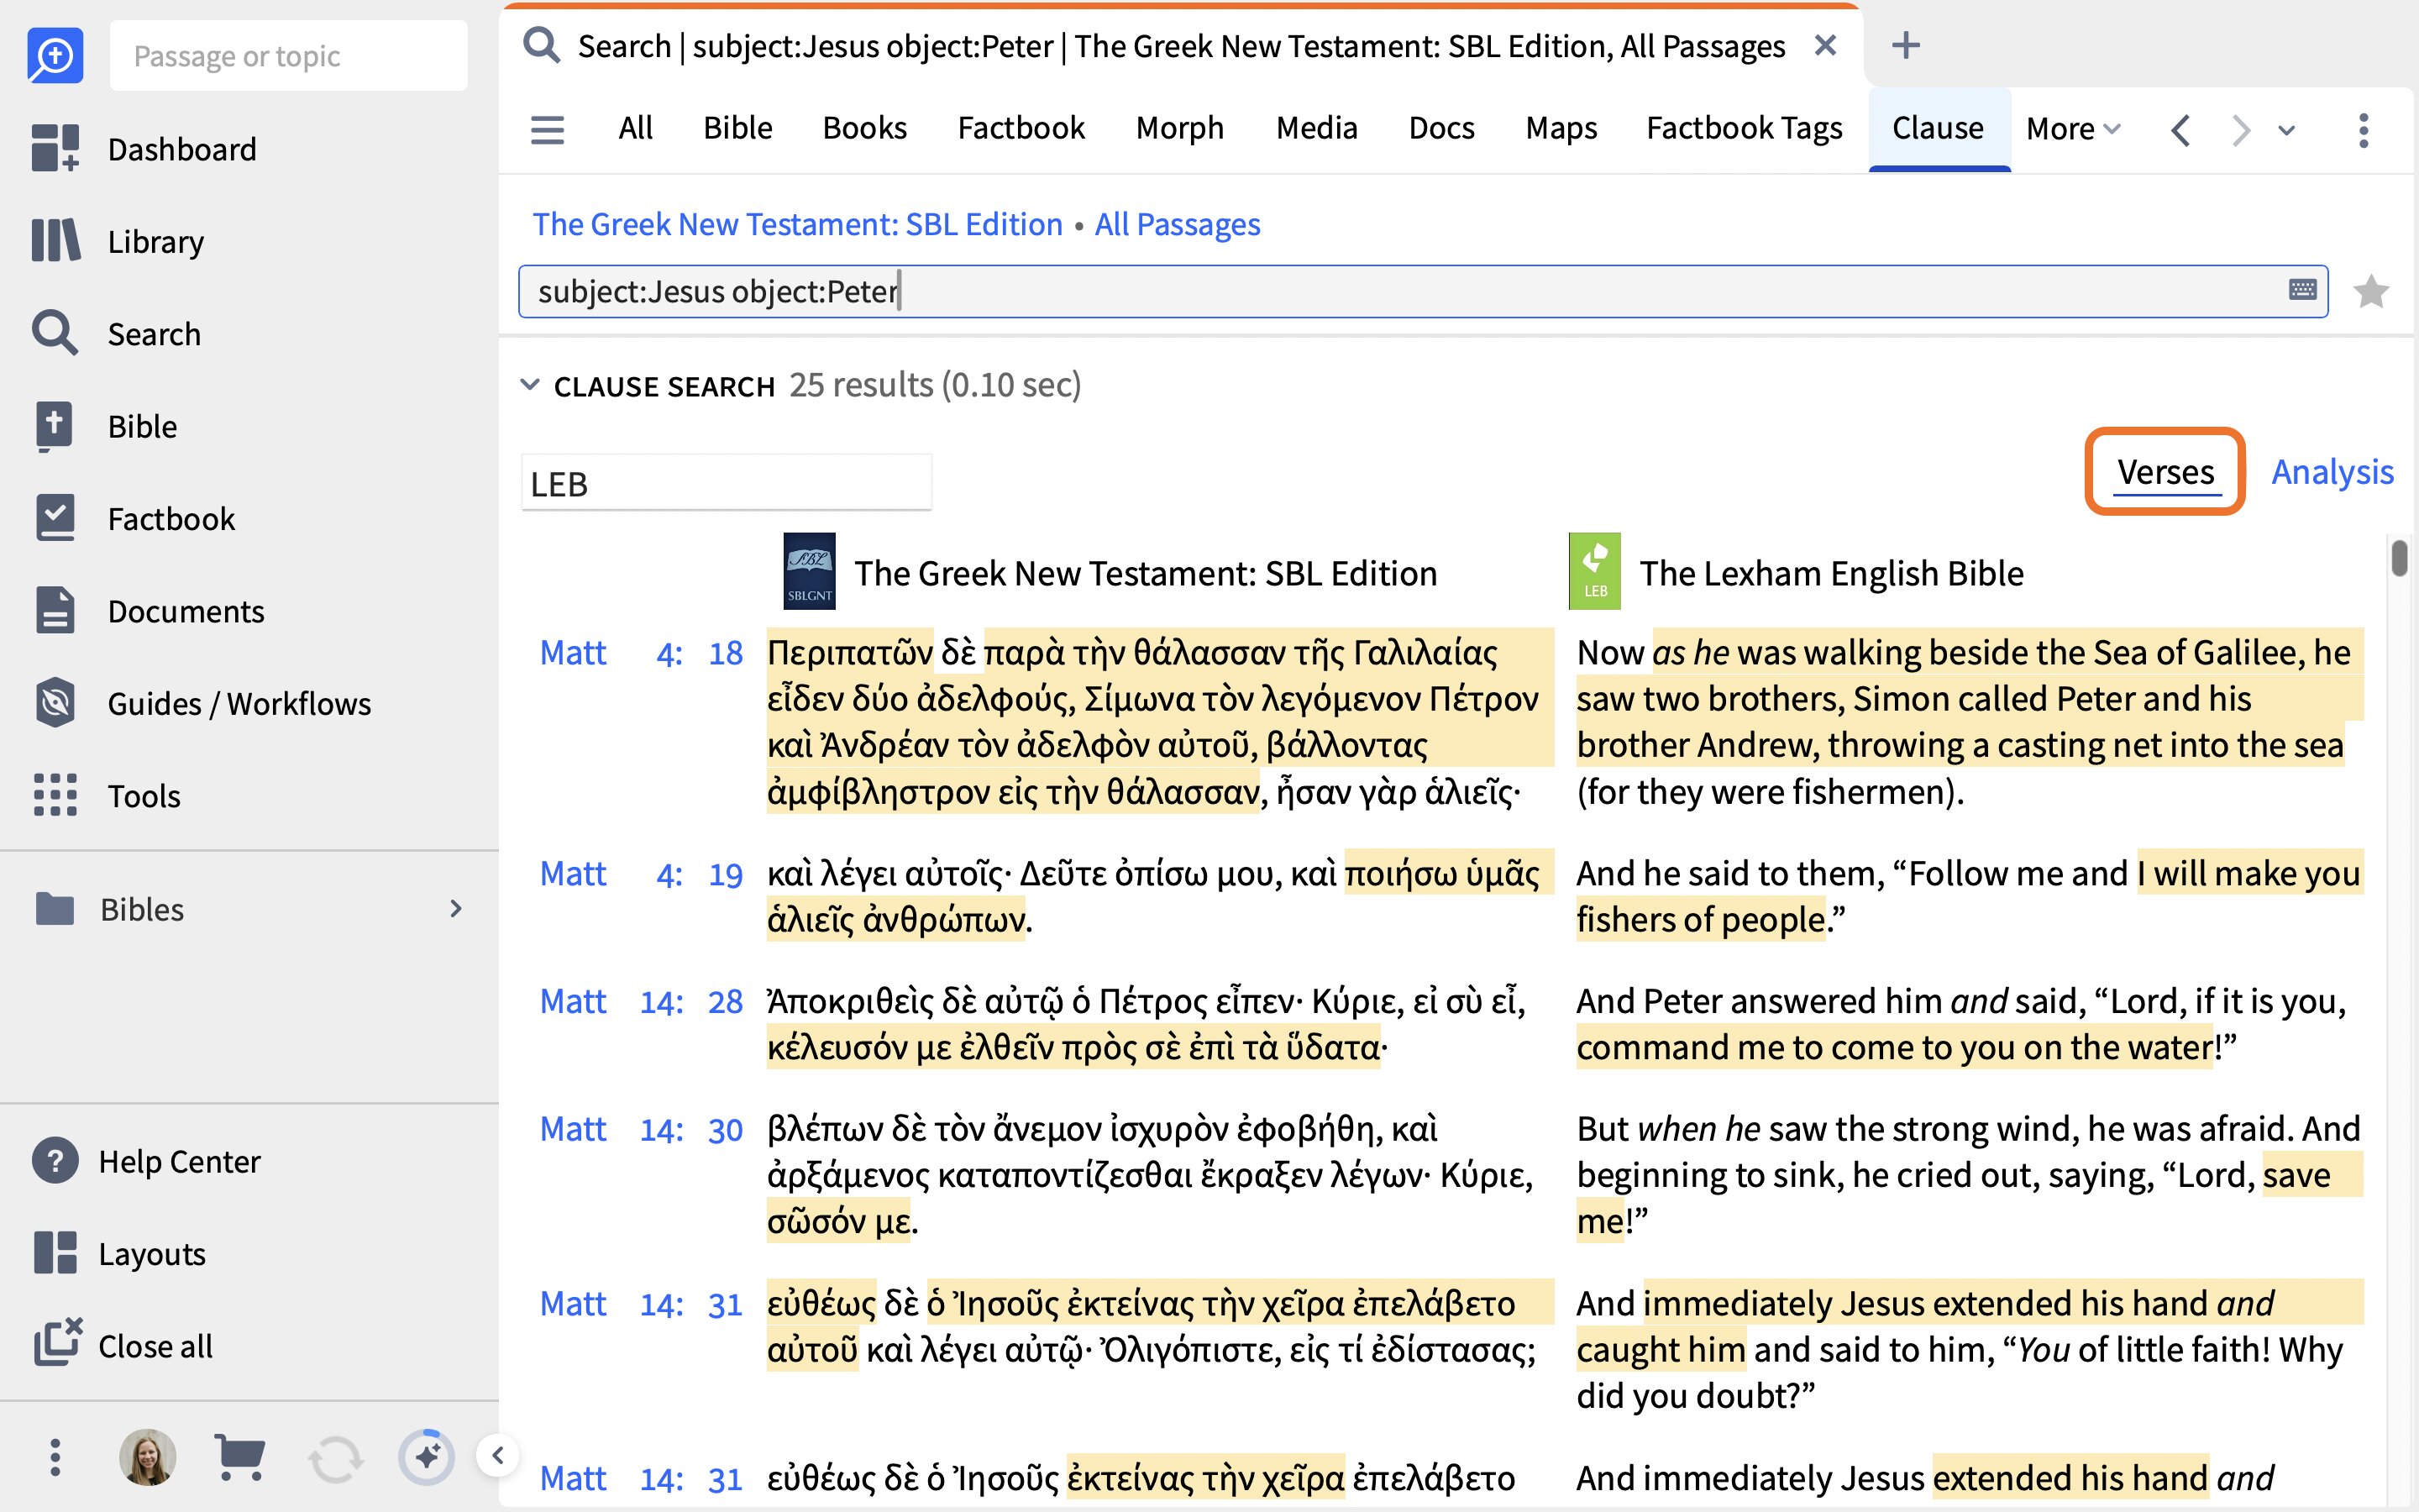Open the Library books icon
Viewport: 2419px width, 1512px height.
[x=55, y=241]
